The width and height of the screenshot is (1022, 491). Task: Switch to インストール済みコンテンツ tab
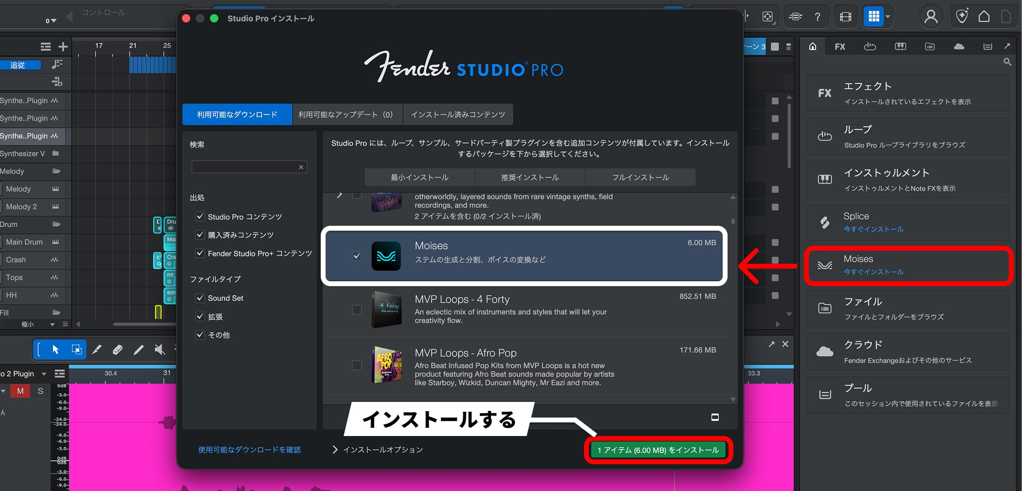pyautogui.click(x=458, y=114)
